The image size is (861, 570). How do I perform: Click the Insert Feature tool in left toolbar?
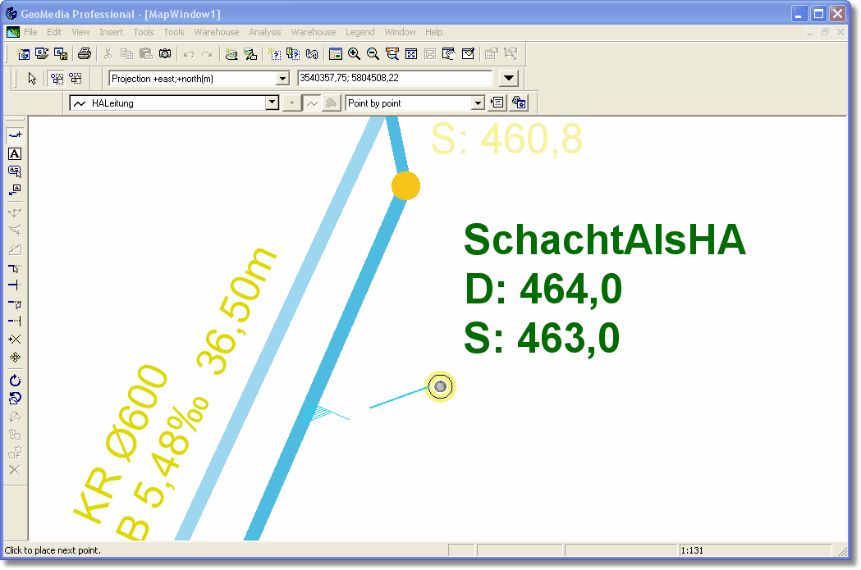pos(15,135)
